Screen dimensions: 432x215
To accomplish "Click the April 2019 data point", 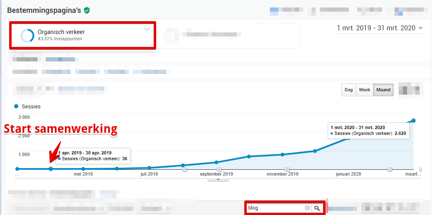I will [x=51, y=169].
